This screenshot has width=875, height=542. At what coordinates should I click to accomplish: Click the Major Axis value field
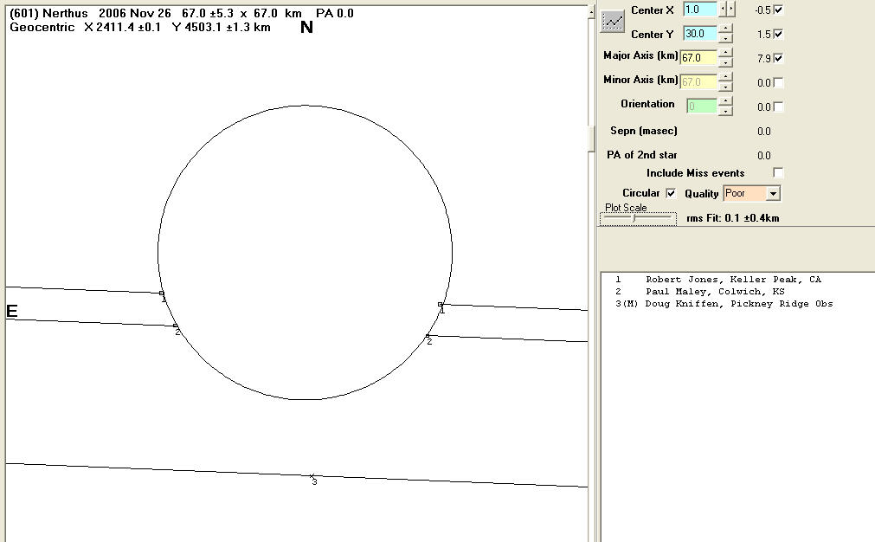click(x=698, y=57)
